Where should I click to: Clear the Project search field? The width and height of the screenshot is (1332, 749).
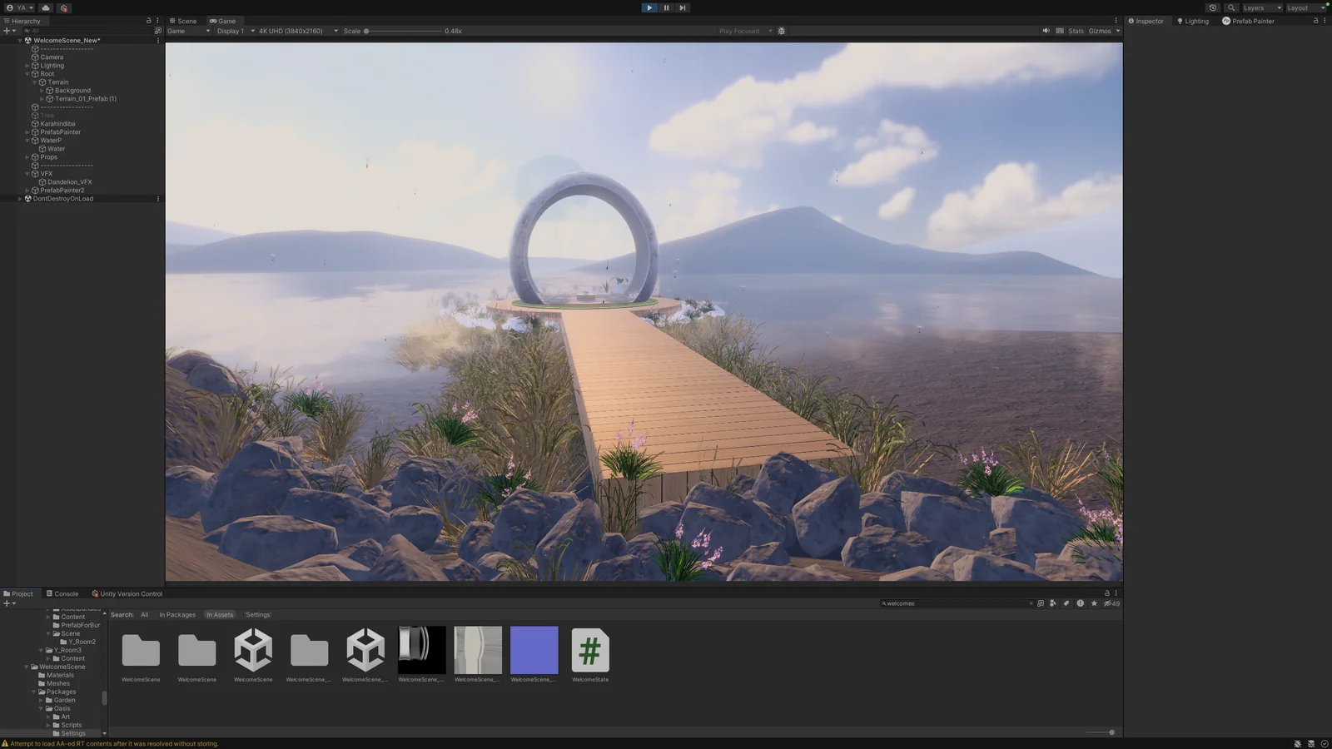(x=1031, y=603)
